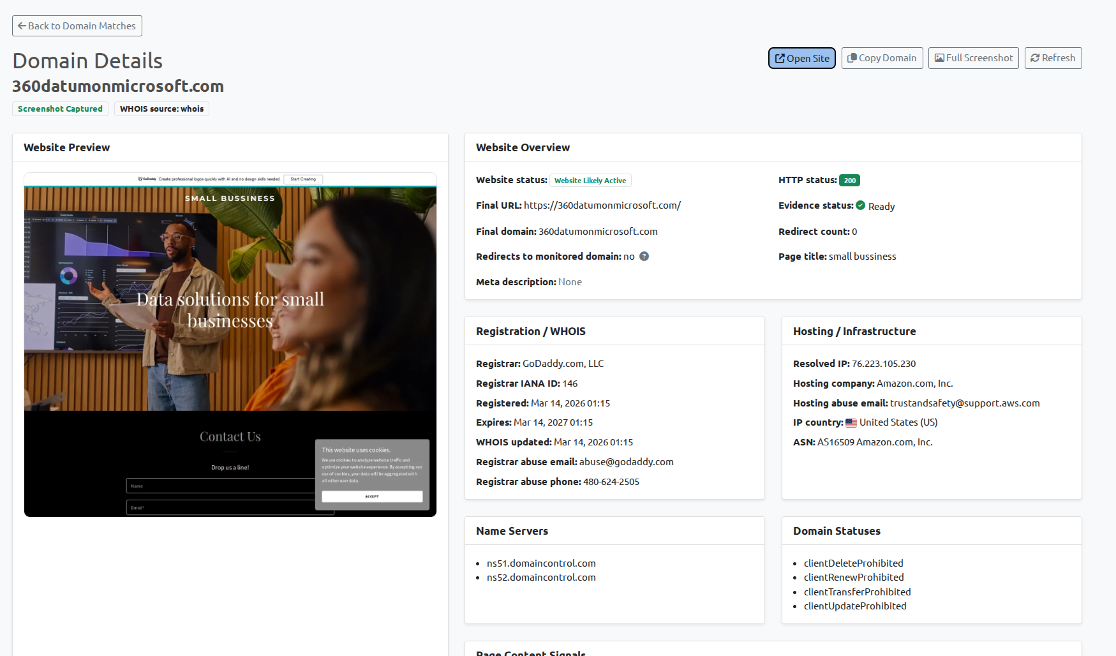Refresh the domain details
Screen dimensions: 1116x656
pos(1053,58)
